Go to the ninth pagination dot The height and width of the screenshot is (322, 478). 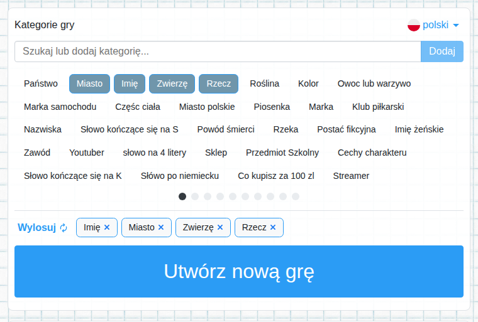click(x=283, y=196)
